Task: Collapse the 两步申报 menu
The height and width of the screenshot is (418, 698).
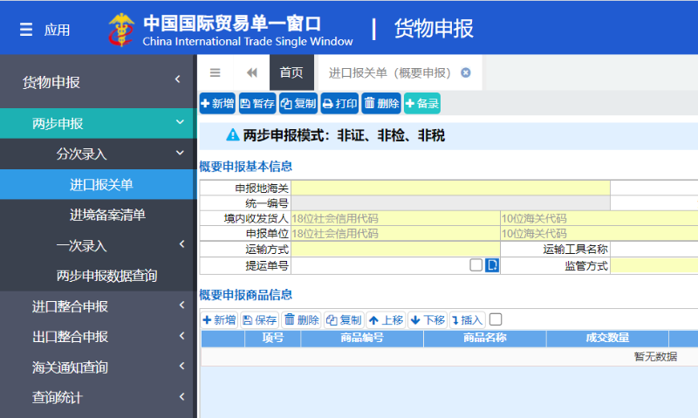Action: 99,123
